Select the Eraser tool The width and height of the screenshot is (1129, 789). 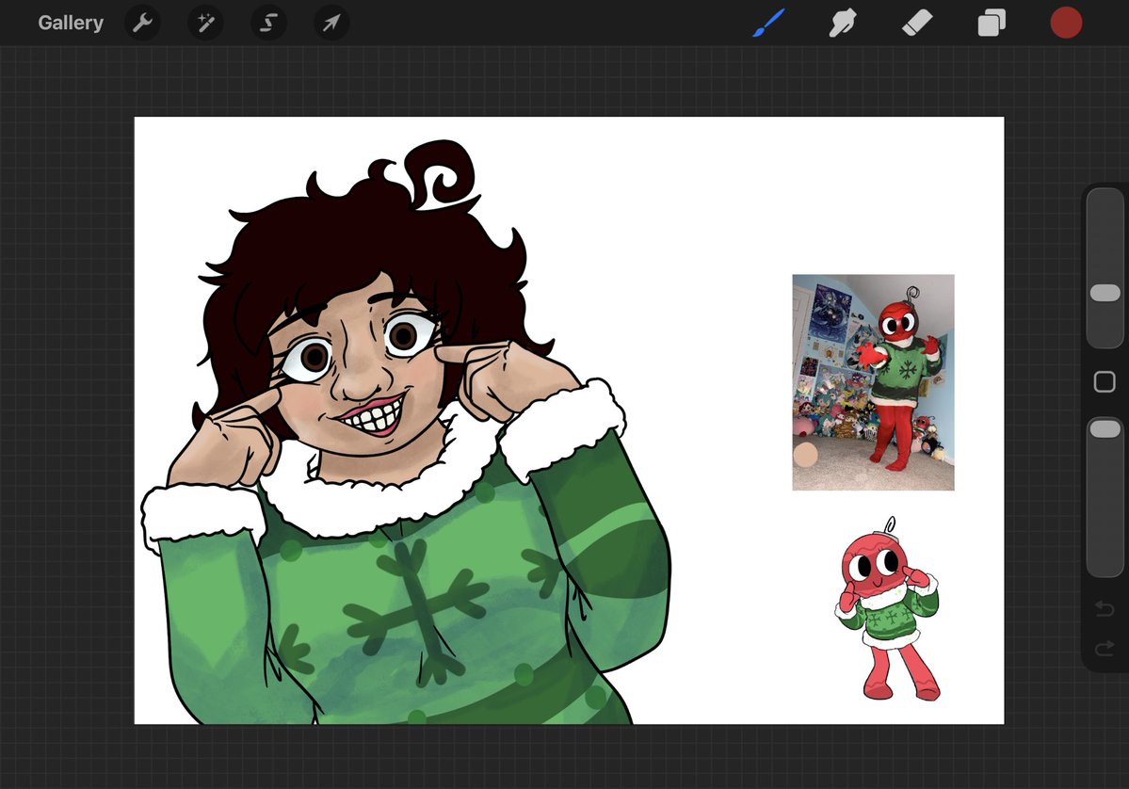[917, 23]
